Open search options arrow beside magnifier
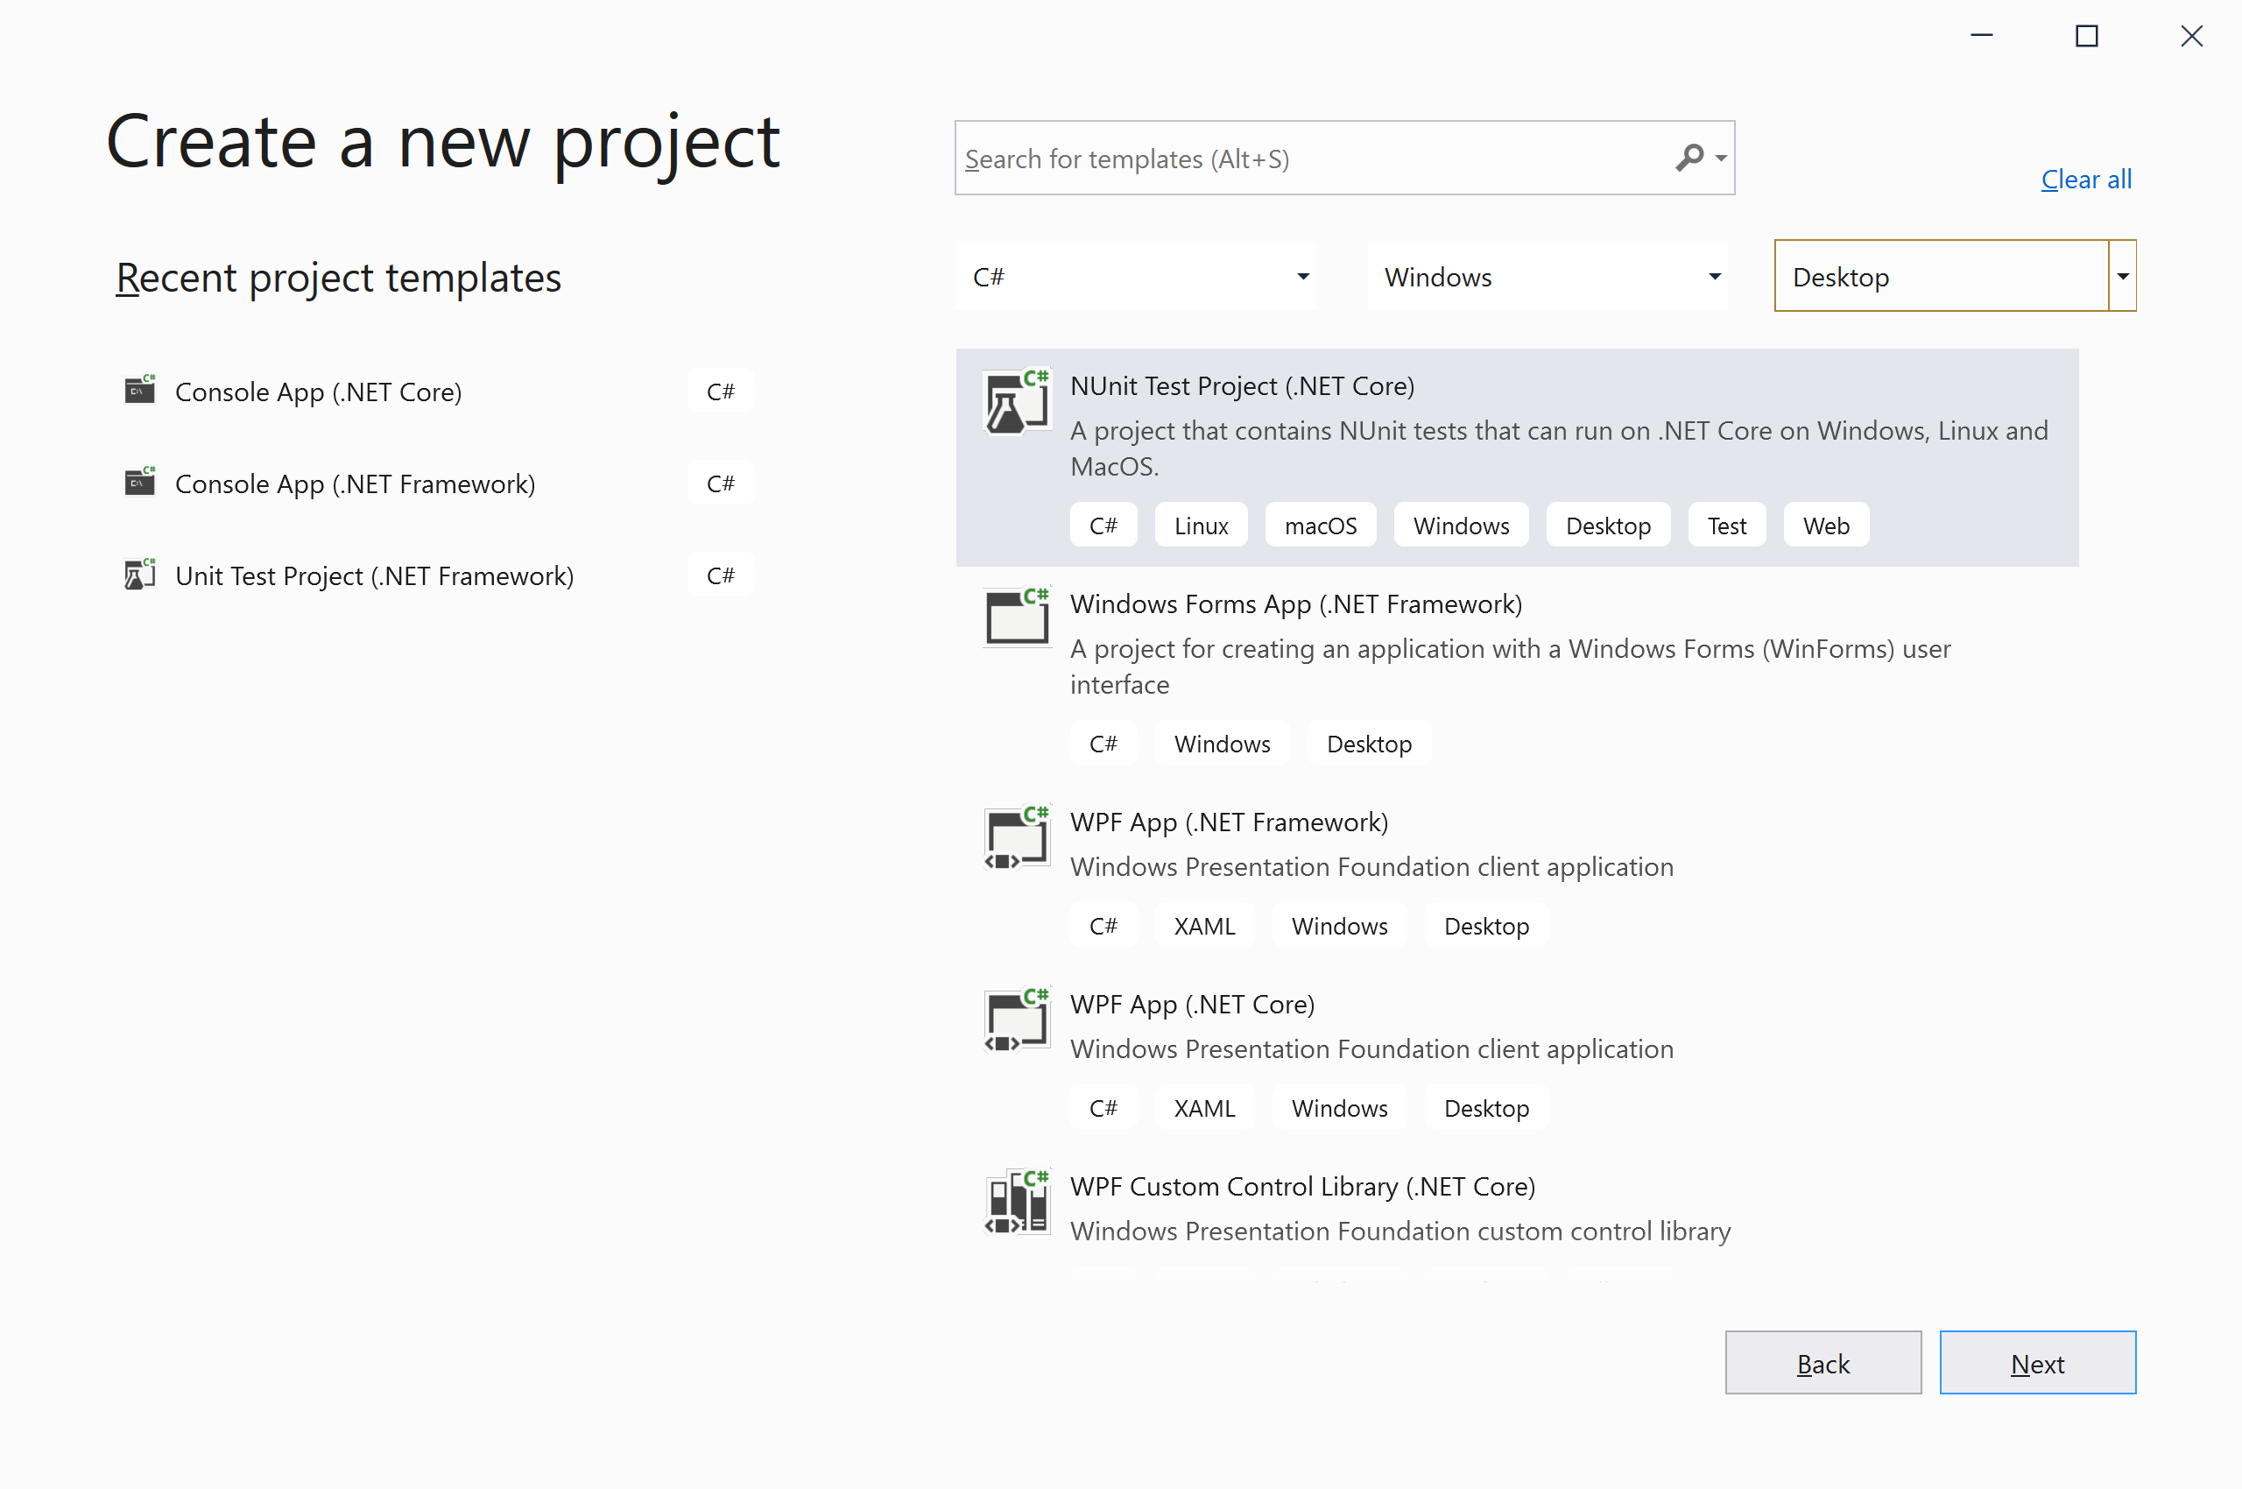 [x=1721, y=159]
